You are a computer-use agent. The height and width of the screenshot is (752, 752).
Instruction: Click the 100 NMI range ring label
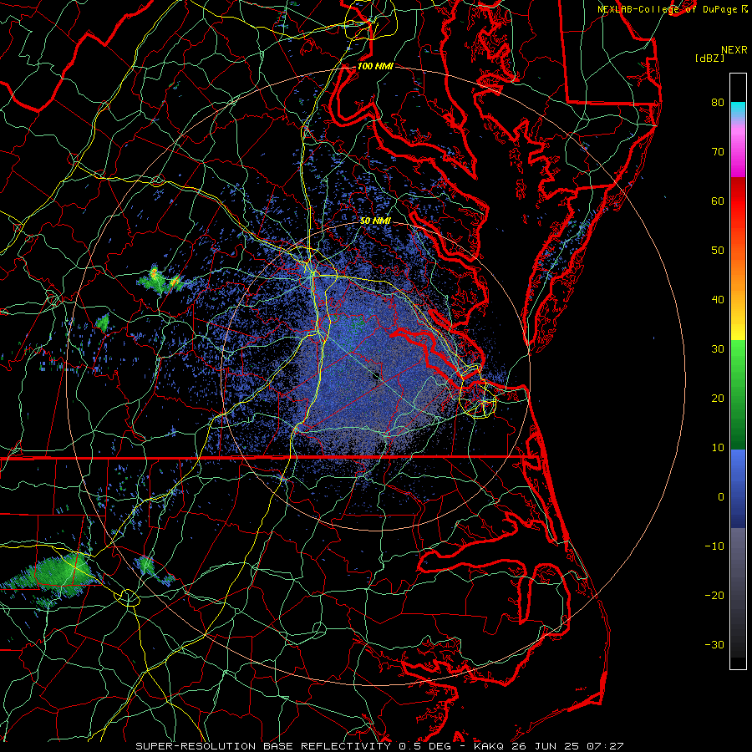coord(375,66)
